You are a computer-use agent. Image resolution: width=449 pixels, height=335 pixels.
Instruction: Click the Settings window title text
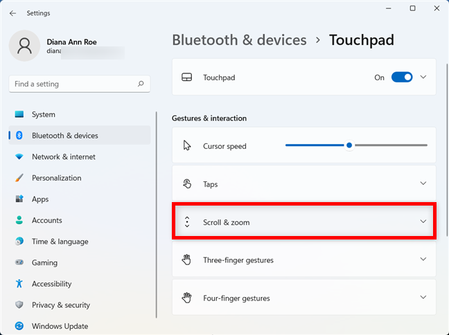tap(38, 13)
